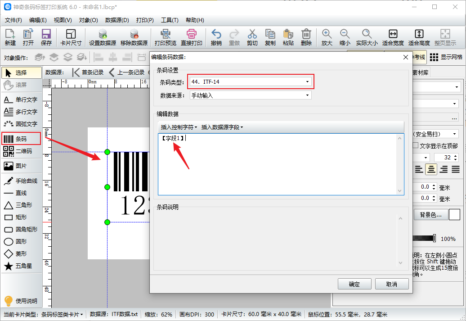466x321 pixels.
Task: Open dropdown left of font size 32
Action: tap(426, 158)
